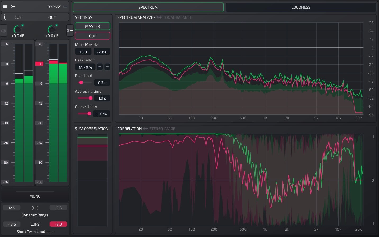Click the red OUT loudness value -9.0
379x237 pixels.
pos(58,224)
